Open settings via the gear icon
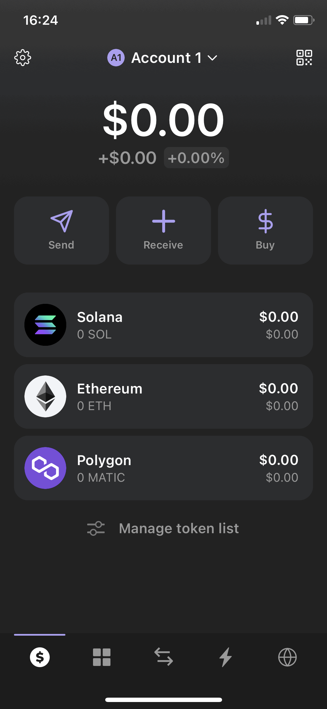Image resolution: width=327 pixels, height=709 pixels. 23,58
